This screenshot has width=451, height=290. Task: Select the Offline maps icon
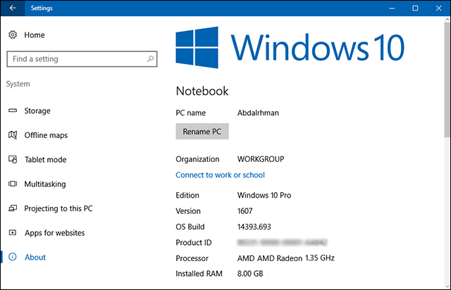[13, 135]
